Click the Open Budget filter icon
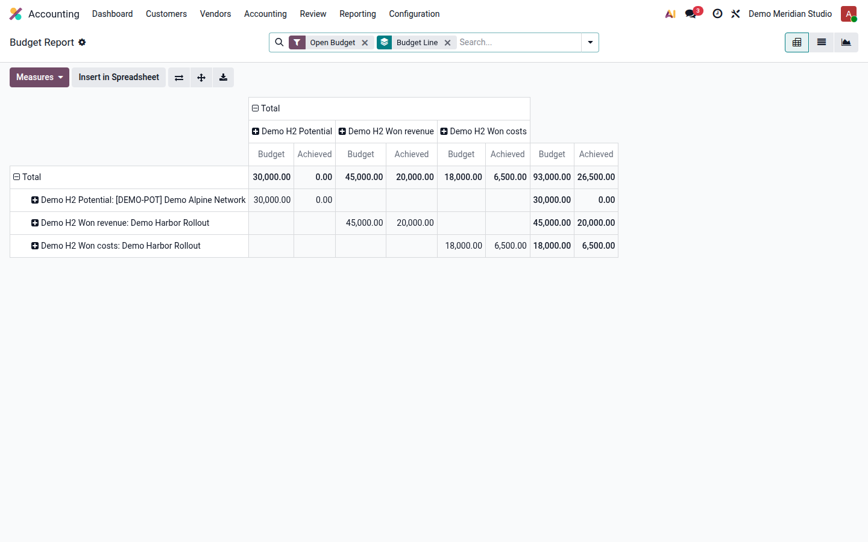Screen dimensions: 868x542 point(297,42)
